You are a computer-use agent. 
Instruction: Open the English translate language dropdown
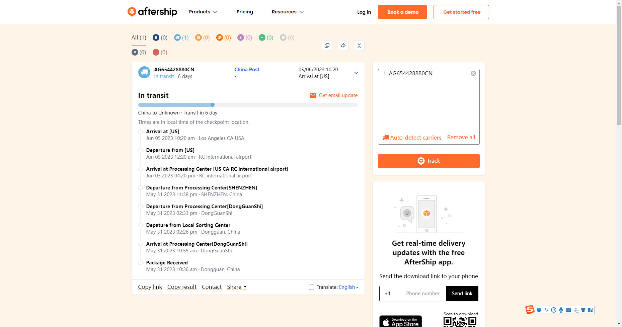pyautogui.click(x=348, y=287)
